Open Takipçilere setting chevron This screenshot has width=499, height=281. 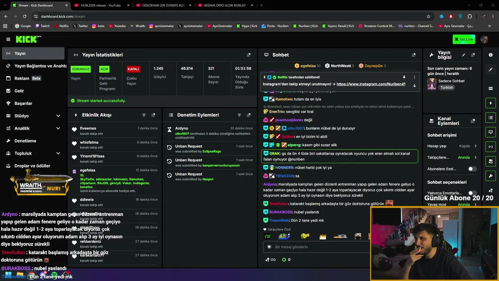pos(475,157)
